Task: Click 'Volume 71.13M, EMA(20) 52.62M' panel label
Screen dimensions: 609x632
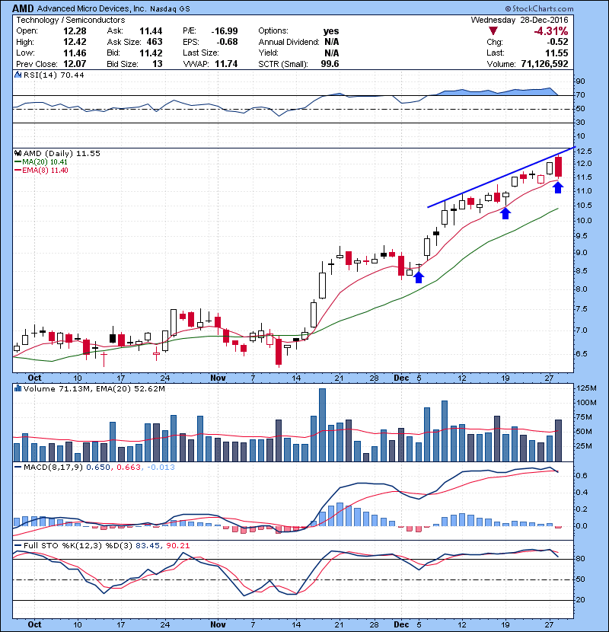Action: pyautogui.click(x=94, y=388)
